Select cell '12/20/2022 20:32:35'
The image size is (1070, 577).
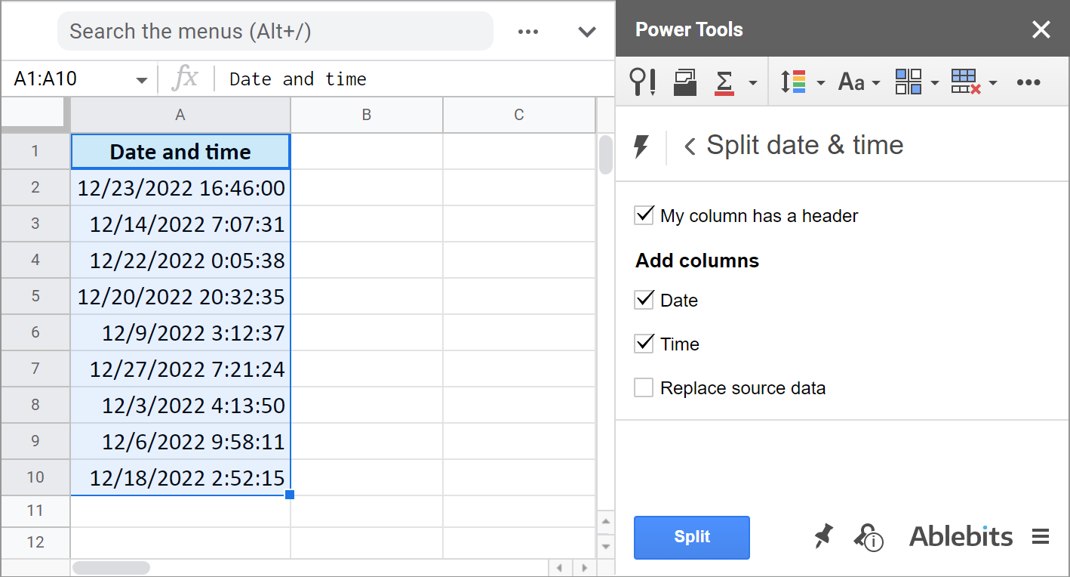point(180,296)
